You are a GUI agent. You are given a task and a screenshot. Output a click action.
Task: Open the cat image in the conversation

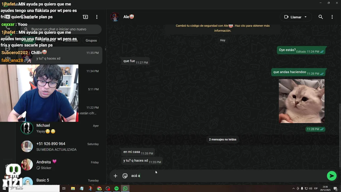pyautogui.click(x=302, y=101)
